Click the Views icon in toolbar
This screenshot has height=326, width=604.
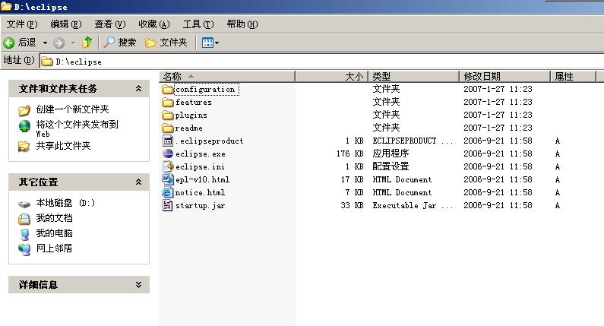[207, 43]
